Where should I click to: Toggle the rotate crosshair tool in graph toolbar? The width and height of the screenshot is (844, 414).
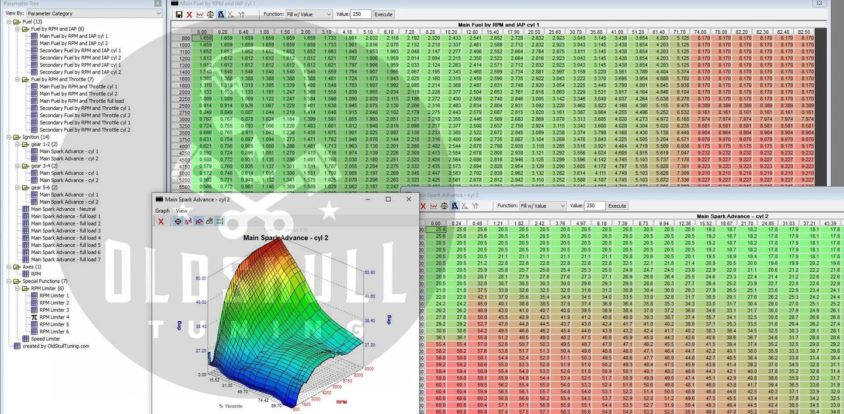[178, 221]
